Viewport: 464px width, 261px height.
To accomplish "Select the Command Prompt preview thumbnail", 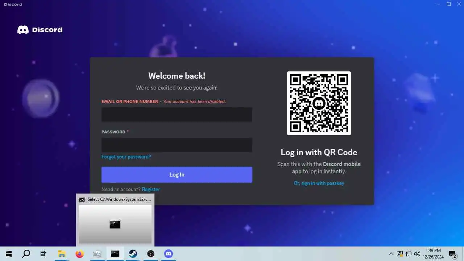I will coord(115,224).
